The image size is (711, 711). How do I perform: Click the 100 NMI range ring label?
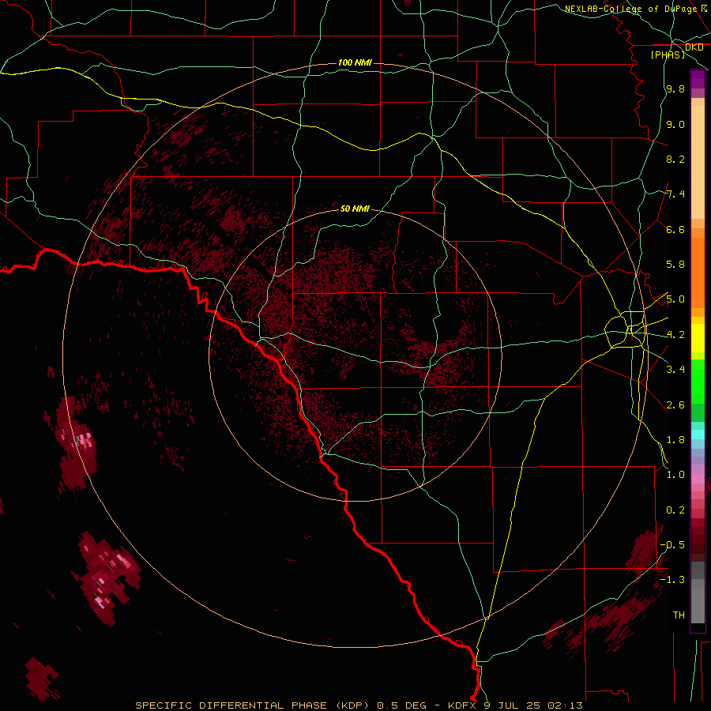click(x=355, y=62)
